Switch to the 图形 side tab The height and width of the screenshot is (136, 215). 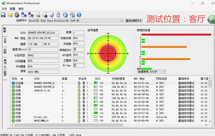point(5,51)
